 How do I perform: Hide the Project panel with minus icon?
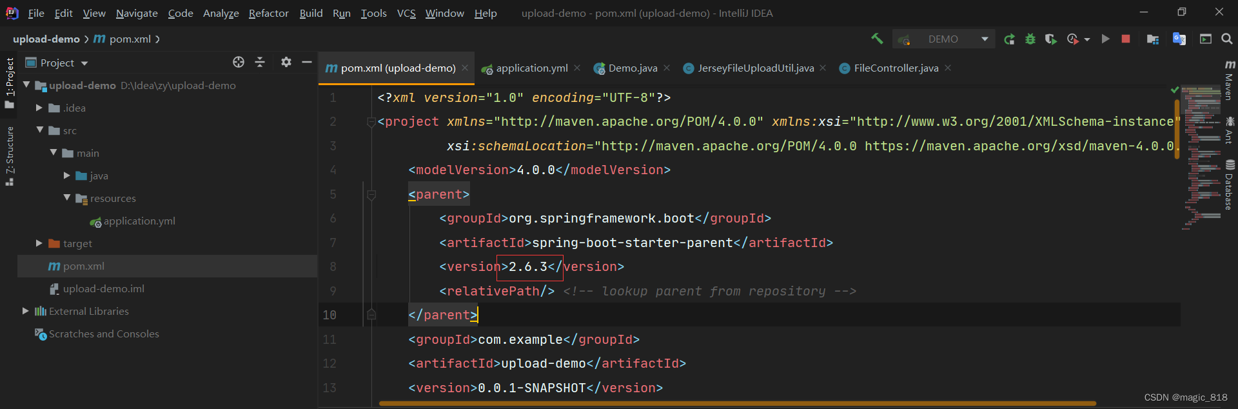tap(307, 62)
